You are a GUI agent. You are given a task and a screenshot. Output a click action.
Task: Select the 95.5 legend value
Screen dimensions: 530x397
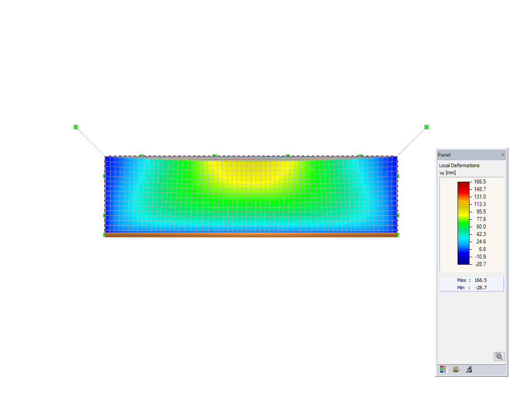(x=481, y=212)
